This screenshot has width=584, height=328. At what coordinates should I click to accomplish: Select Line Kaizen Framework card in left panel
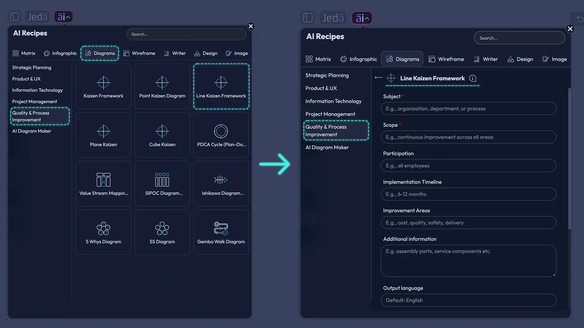pos(221,86)
